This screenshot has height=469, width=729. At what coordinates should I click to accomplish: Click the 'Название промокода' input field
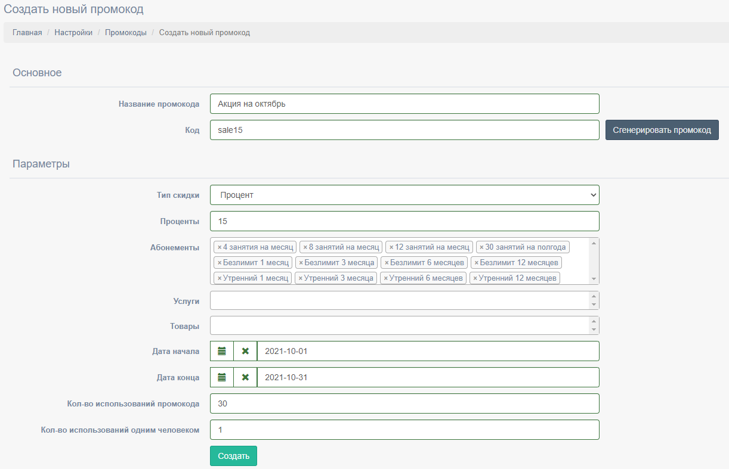(x=404, y=104)
